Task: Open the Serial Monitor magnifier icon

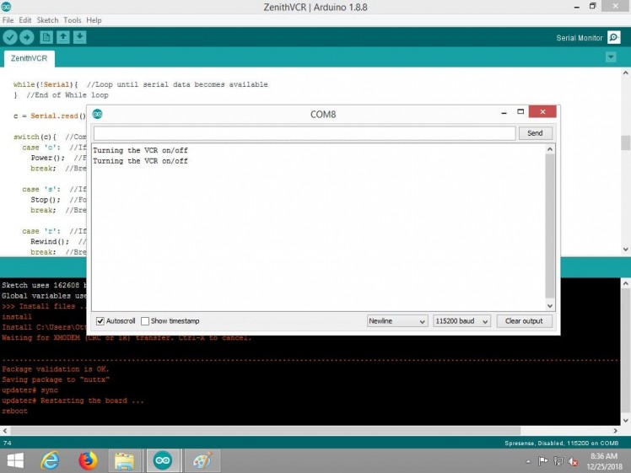Action: coord(613,38)
